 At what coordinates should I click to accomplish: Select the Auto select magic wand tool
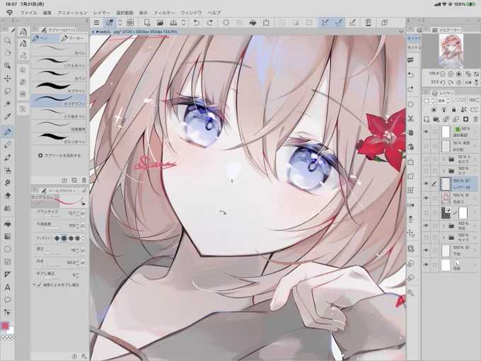[x=8, y=104]
